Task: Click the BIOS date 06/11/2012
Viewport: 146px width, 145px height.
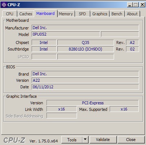Action: click(x=85, y=87)
